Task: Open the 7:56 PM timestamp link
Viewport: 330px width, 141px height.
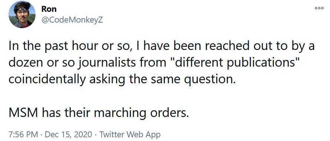Action: click(x=23, y=134)
